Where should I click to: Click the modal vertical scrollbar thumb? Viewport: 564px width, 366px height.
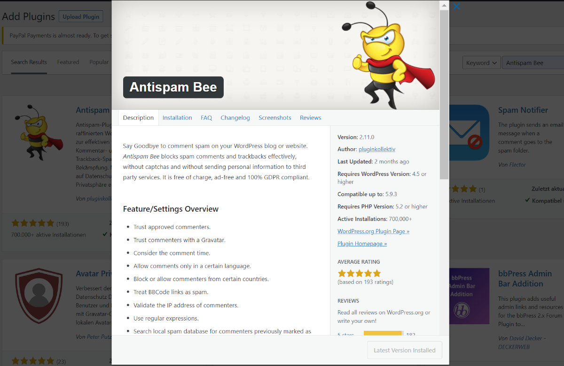444,94
